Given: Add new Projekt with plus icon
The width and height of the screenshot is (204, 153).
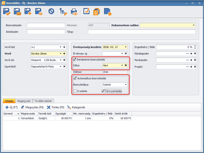Looking at the screenshot, I should click(x=191, y=67).
